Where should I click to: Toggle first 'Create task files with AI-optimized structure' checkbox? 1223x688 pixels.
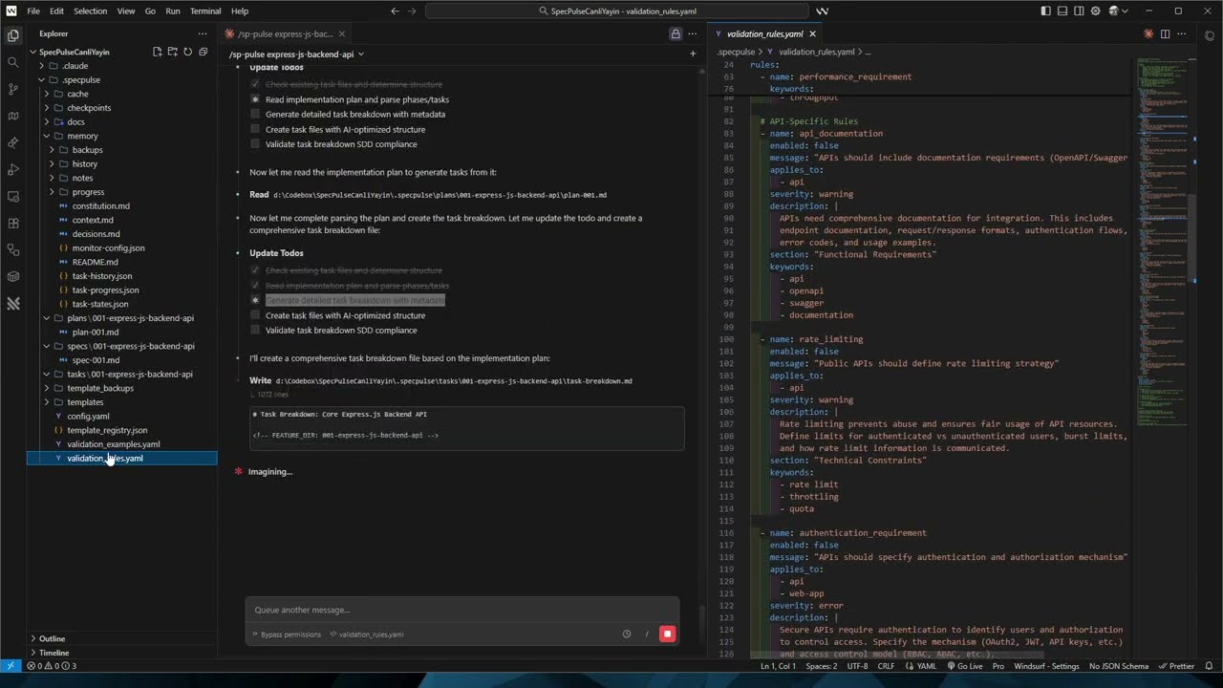click(x=255, y=129)
